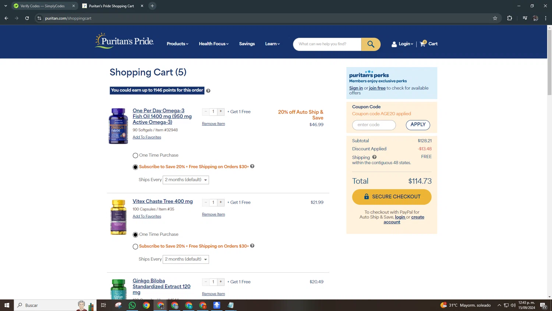
Task: Open Chrome media controls icon
Action: 525,18
